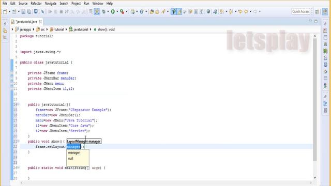
Task: Close the javatutorial.java tab
Action: coord(40,22)
